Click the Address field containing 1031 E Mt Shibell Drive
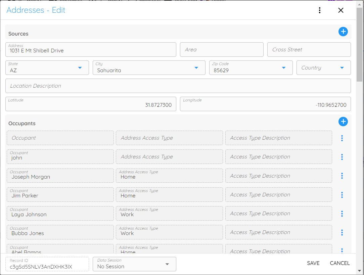 [x=91, y=49]
